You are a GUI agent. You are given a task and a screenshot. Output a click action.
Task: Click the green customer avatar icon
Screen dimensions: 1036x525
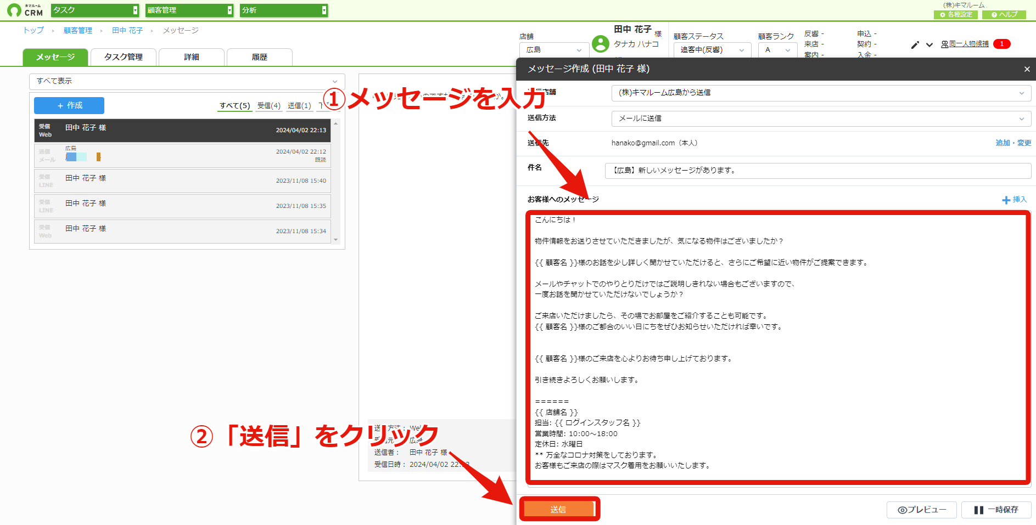[x=601, y=44]
